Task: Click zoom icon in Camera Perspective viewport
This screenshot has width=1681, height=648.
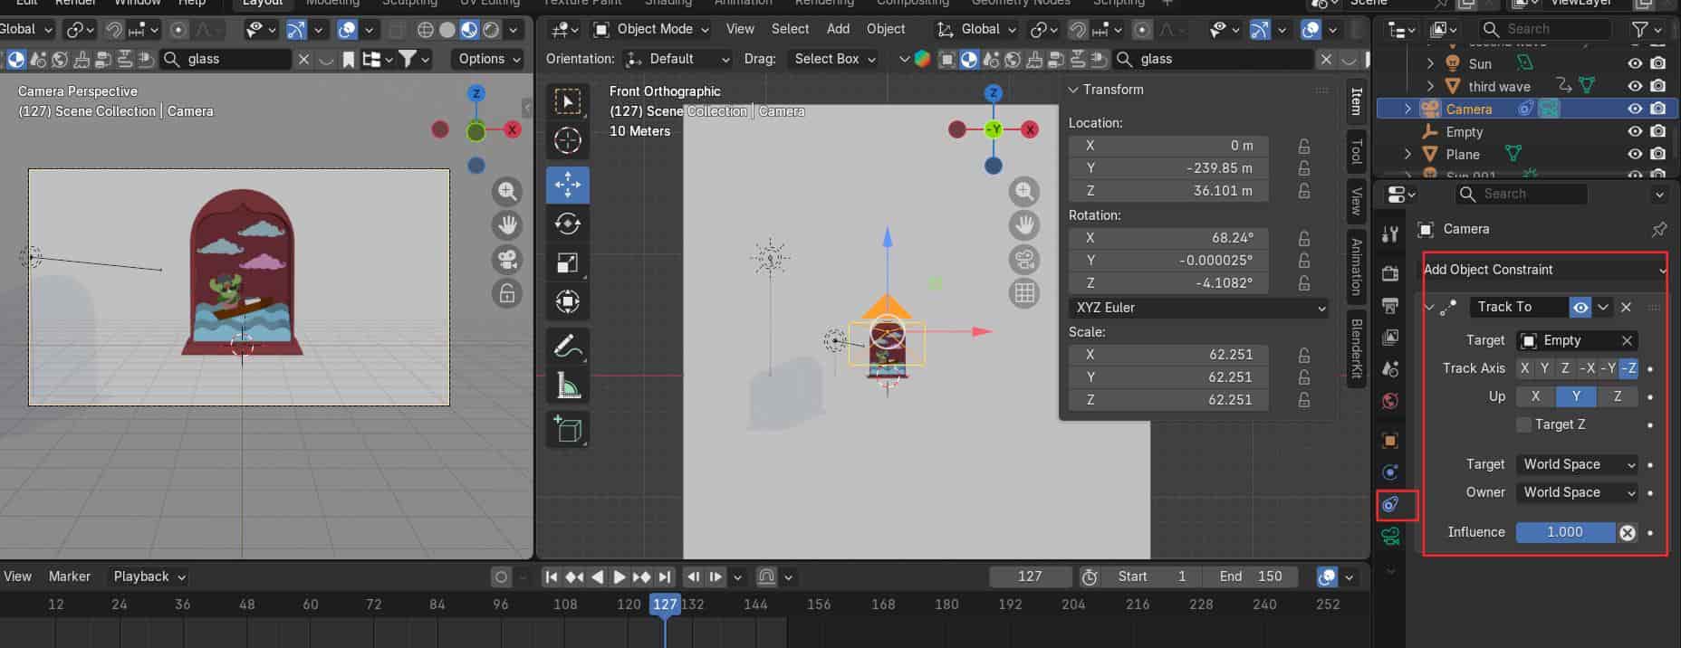Action: point(507,191)
